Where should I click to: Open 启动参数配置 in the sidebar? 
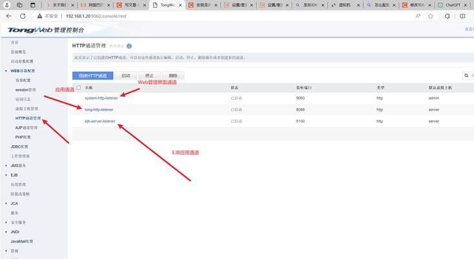[22, 61]
